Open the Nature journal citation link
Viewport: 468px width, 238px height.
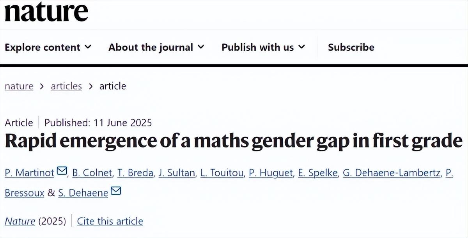point(19,222)
